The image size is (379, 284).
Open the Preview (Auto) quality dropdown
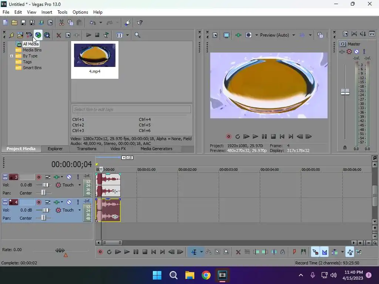(x=294, y=35)
